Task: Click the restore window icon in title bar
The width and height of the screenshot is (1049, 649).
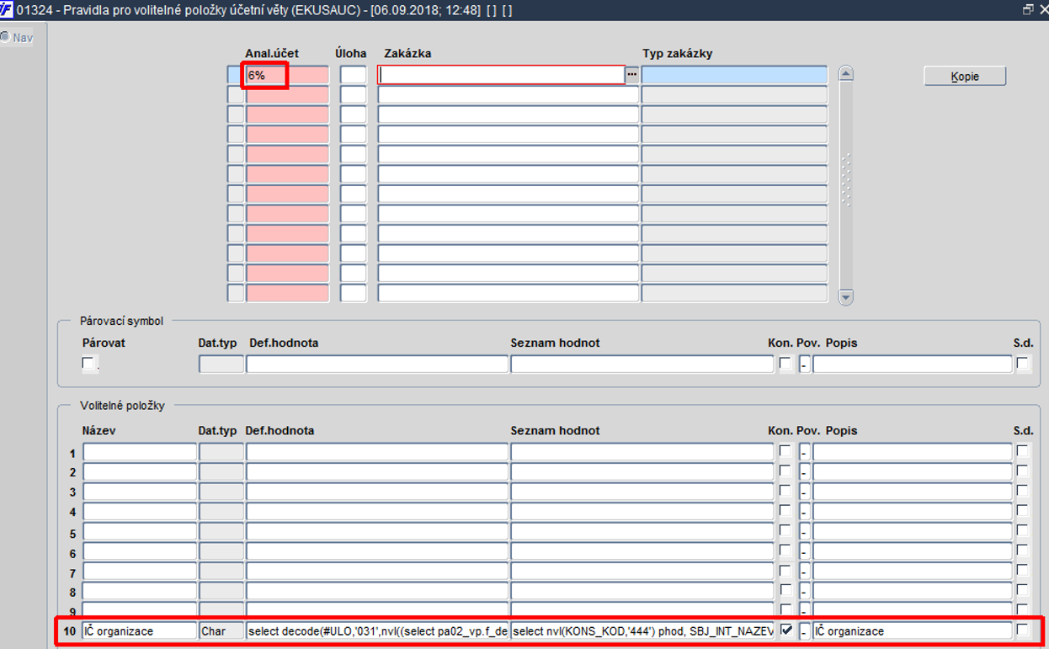Action: (x=1028, y=9)
